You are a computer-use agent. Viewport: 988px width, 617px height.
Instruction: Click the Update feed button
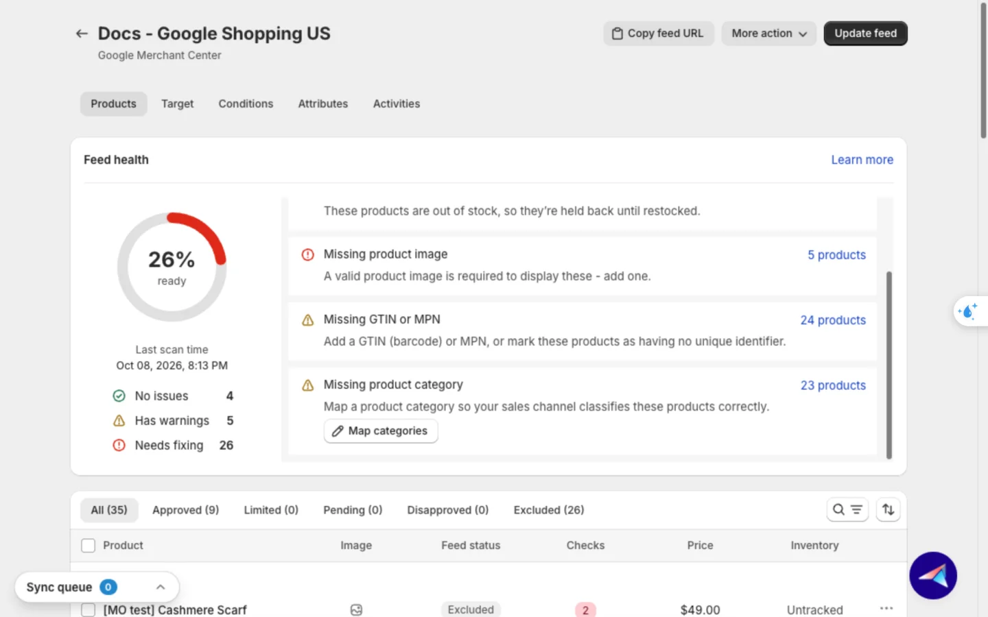point(865,34)
